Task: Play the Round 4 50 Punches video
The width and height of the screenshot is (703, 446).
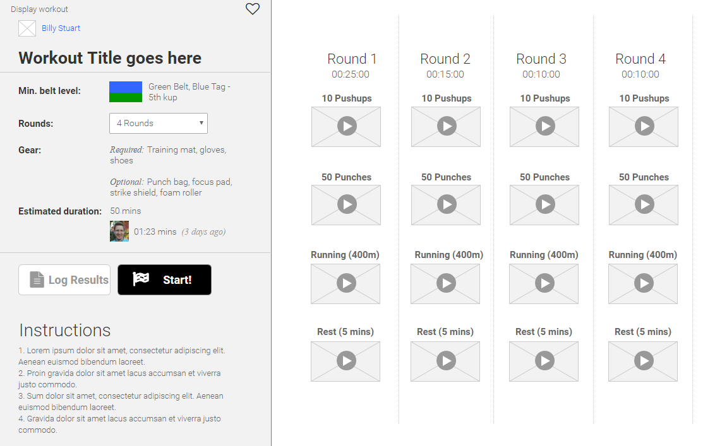Action: pos(644,204)
